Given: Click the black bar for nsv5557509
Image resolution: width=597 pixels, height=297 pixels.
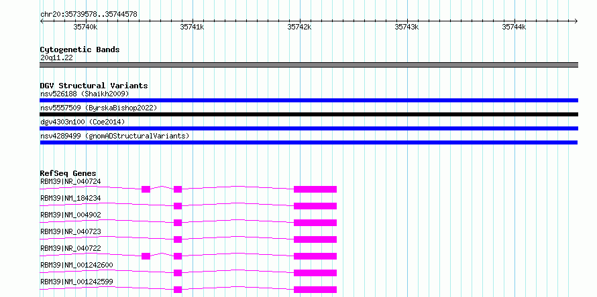Looking at the screenshot, I should coord(309,114).
